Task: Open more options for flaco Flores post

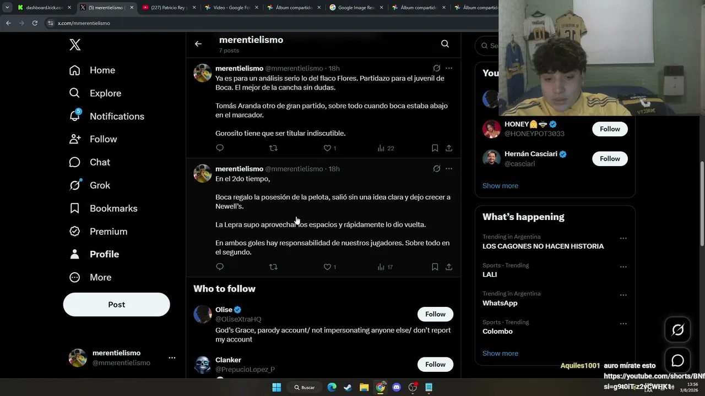Action: click(449, 68)
